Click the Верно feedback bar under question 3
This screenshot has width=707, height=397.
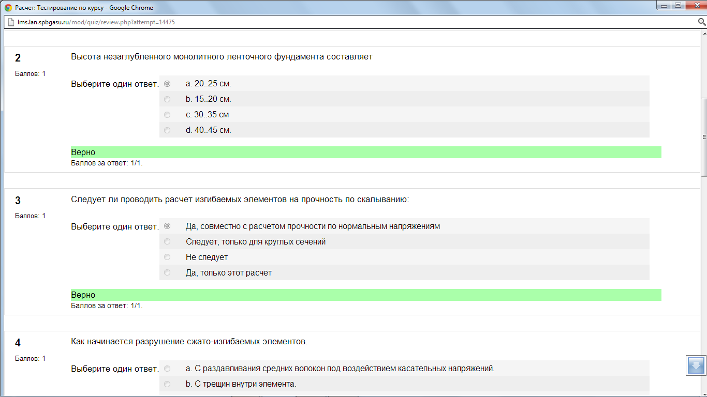click(366, 295)
